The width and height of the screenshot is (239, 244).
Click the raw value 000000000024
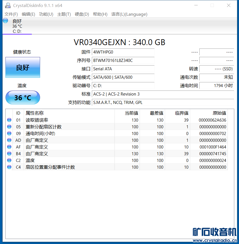(x=213, y=160)
